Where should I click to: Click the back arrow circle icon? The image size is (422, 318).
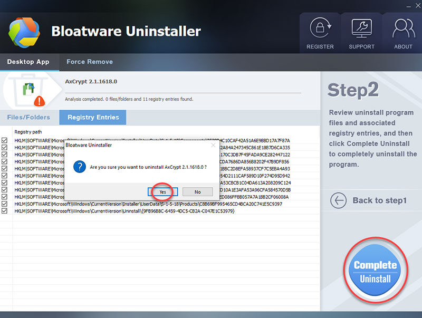338,200
